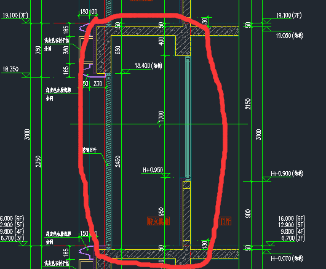Select the 16.000 (6F) floor level text
The image size is (326, 269).
coord(292,219)
